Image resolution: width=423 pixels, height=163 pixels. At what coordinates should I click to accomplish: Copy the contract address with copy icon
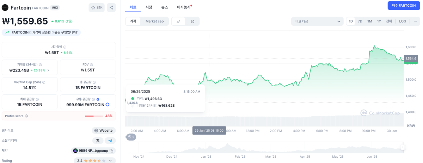coord(111,151)
